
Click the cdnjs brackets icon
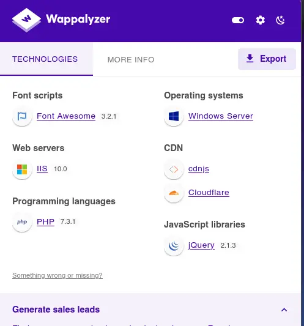pos(174,169)
